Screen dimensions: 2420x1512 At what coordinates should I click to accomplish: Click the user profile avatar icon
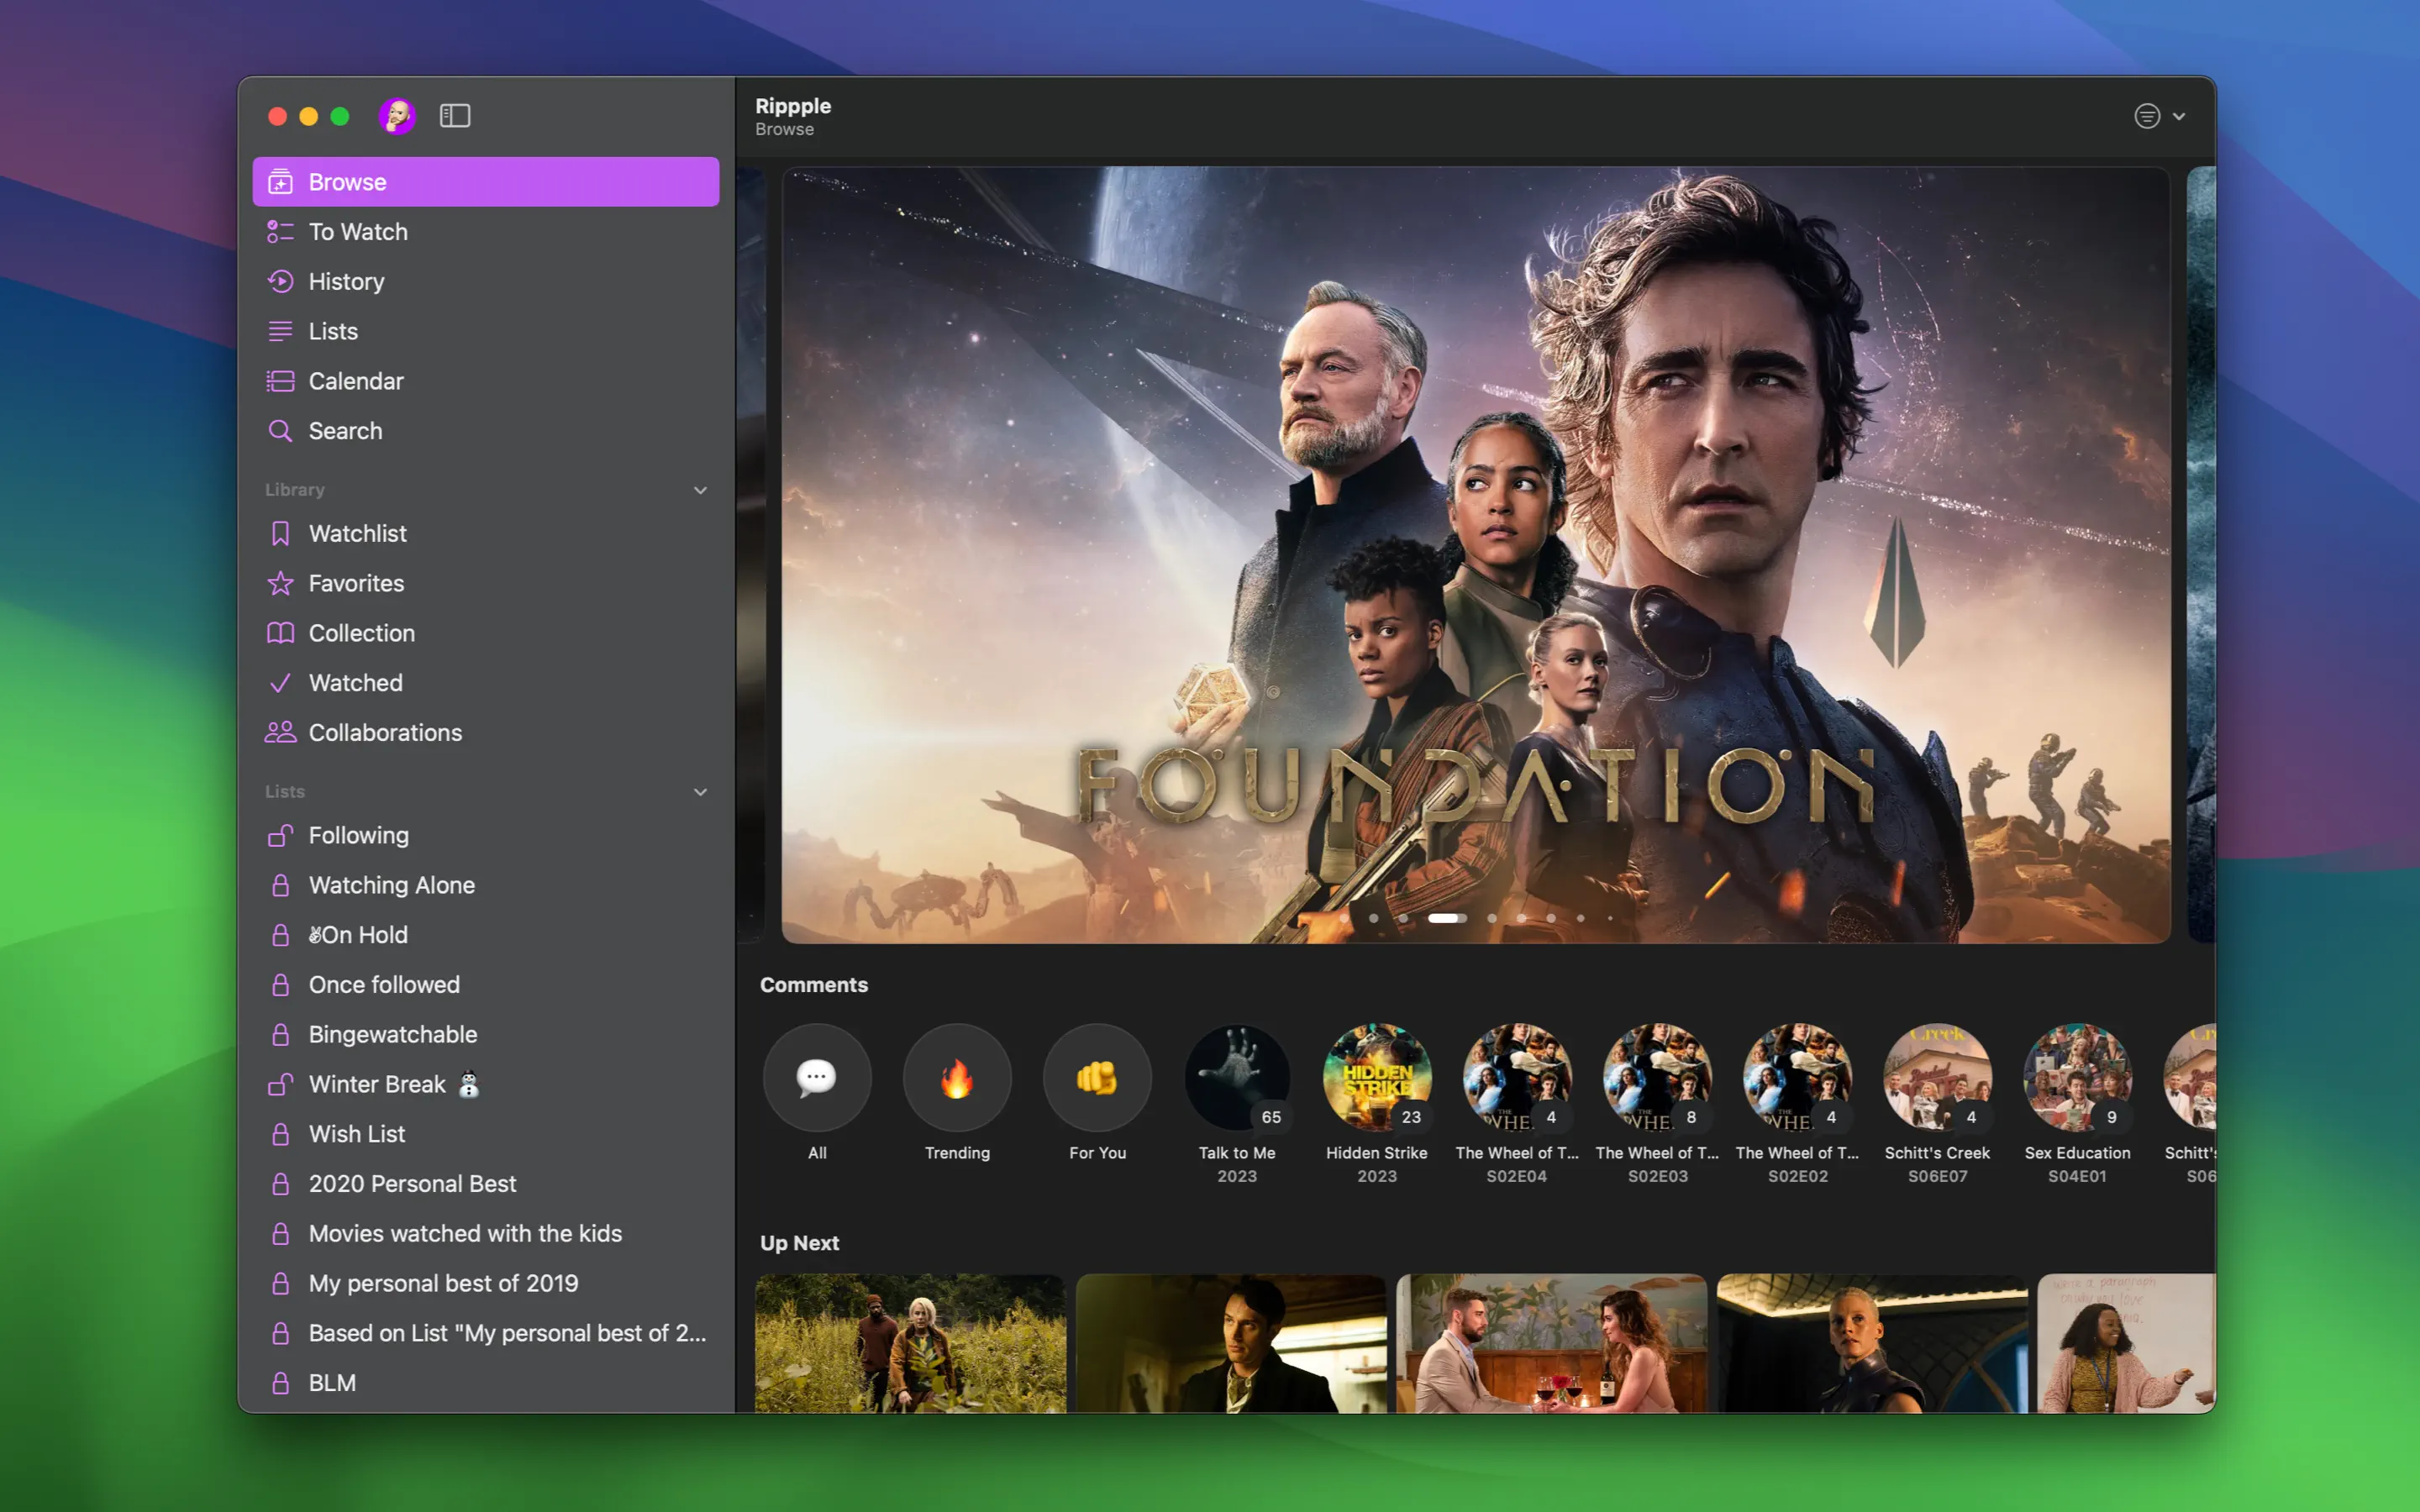(x=397, y=116)
